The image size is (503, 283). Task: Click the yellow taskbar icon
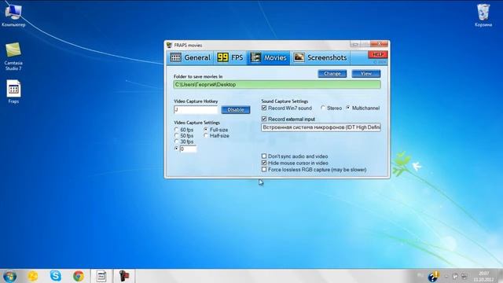33,276
